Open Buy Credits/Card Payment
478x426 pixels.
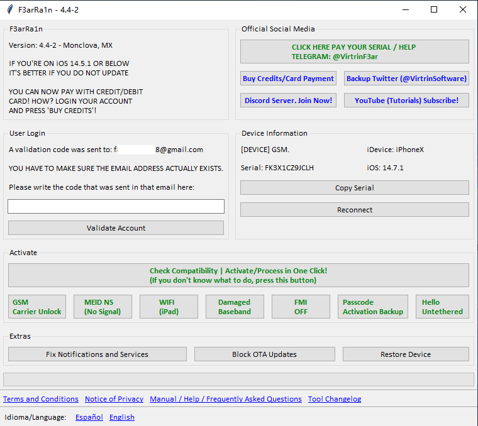[x=288, y=79]
